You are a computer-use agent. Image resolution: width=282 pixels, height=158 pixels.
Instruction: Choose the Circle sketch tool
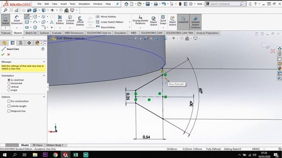click(35, 17)
